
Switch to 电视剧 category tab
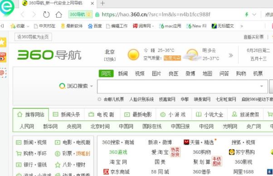click(x=102, y=115)
